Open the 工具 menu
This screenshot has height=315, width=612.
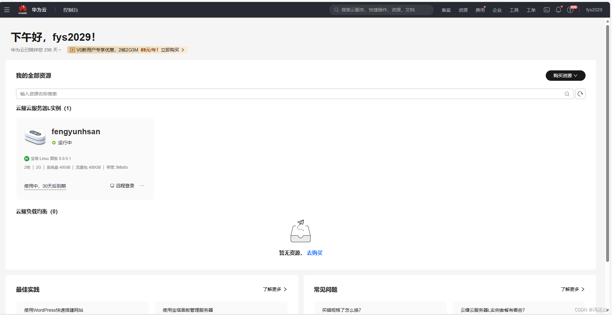tap(514, 10)
